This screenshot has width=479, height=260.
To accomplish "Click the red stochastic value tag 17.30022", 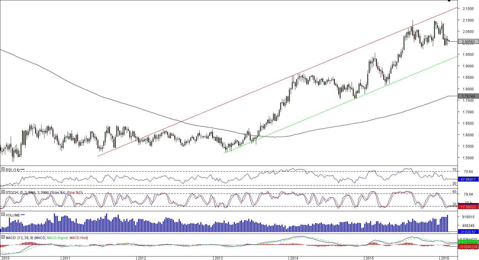I will click(468, 207).
